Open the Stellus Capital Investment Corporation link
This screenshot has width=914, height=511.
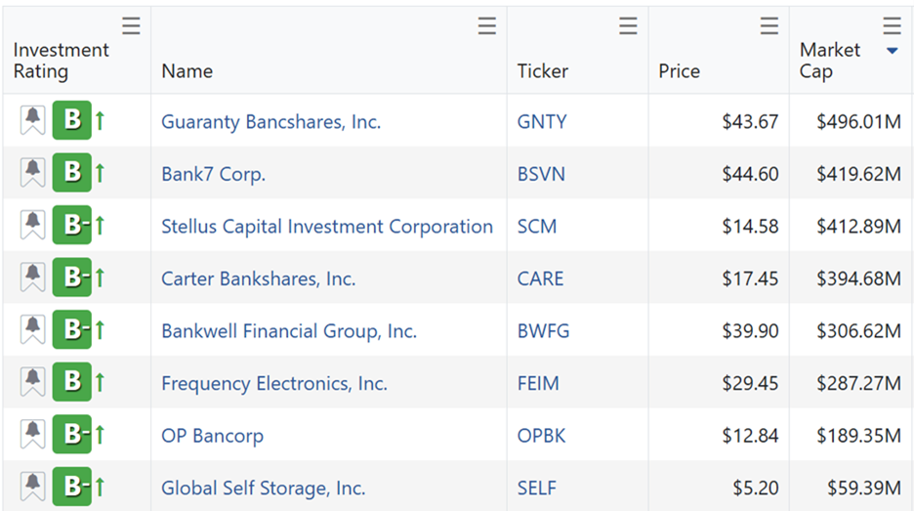click(327, 227)
